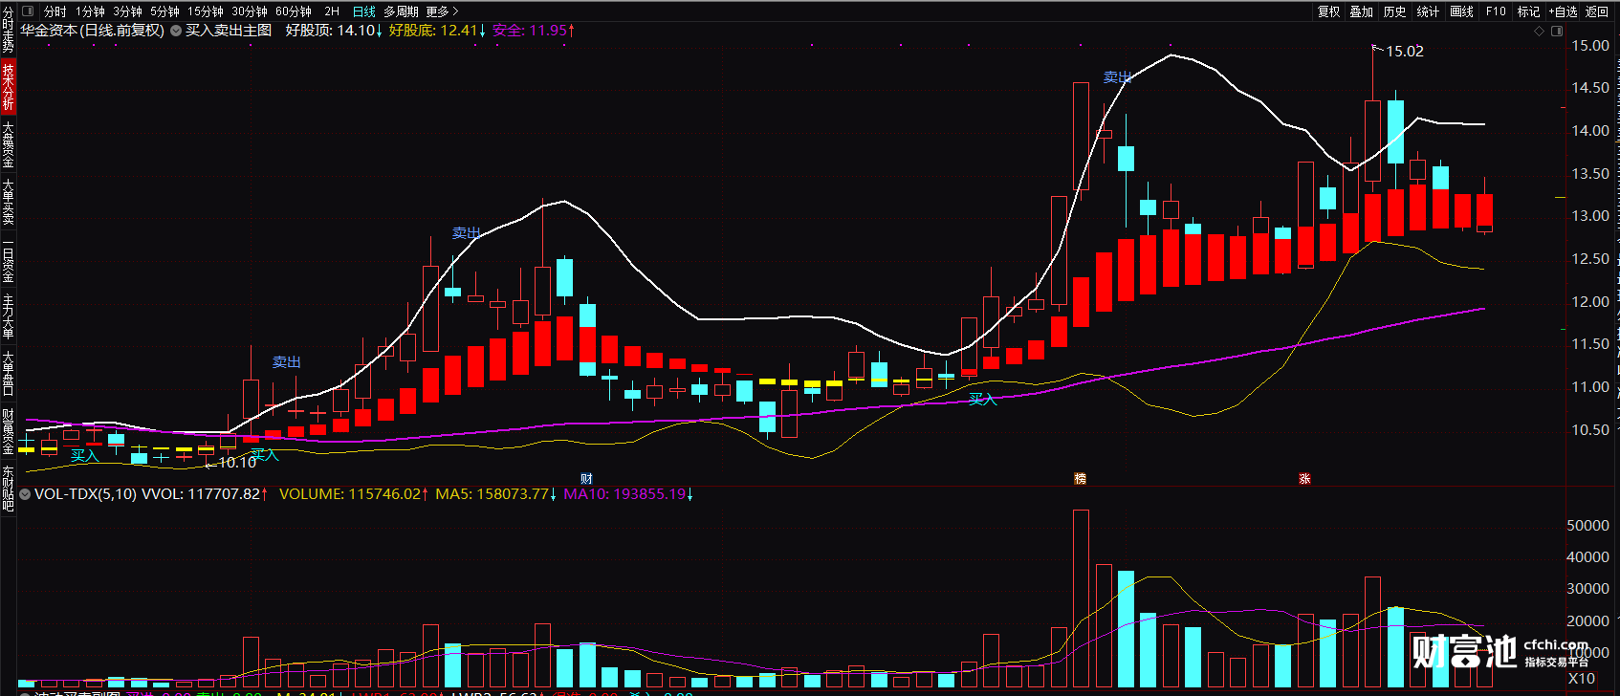Switch to 15分钟 timeframe
1620x696 pixels.
(x=205, y=11)
